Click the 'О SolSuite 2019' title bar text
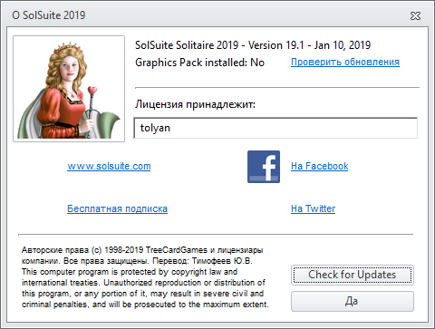This screenshot has width=435, height=329. pyautogui.click(x=49, y=15)
